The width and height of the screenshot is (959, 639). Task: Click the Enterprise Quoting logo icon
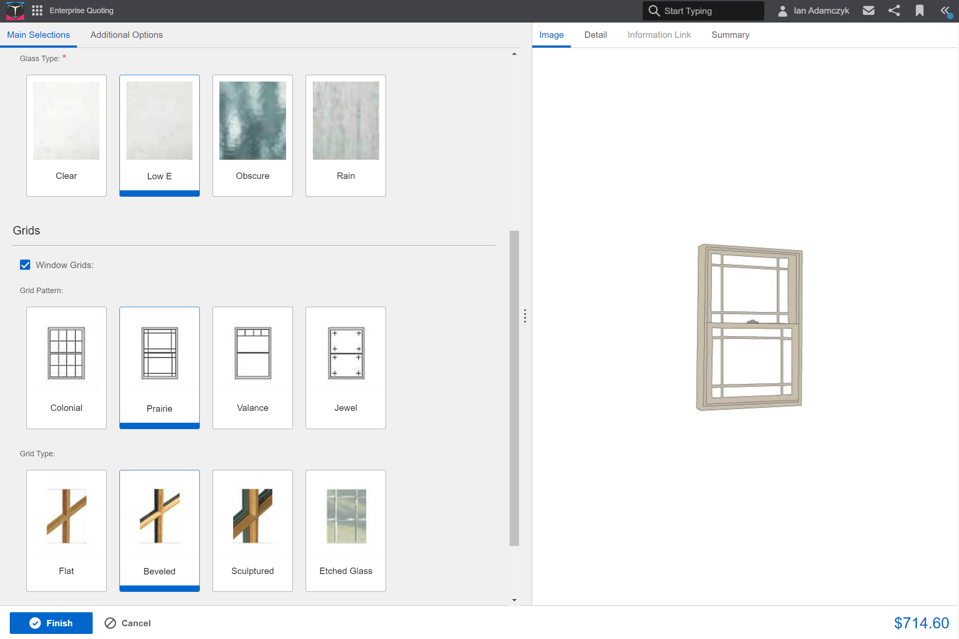(x=15, y=11)
